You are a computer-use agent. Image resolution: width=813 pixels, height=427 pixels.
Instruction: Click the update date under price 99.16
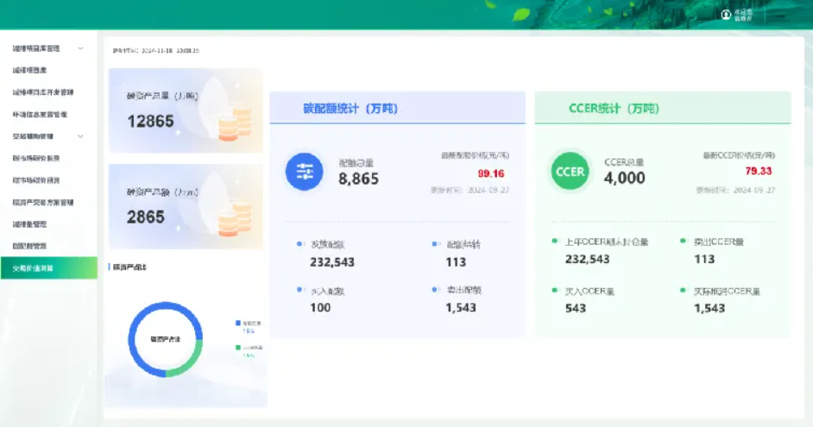[x=470, y=190]
